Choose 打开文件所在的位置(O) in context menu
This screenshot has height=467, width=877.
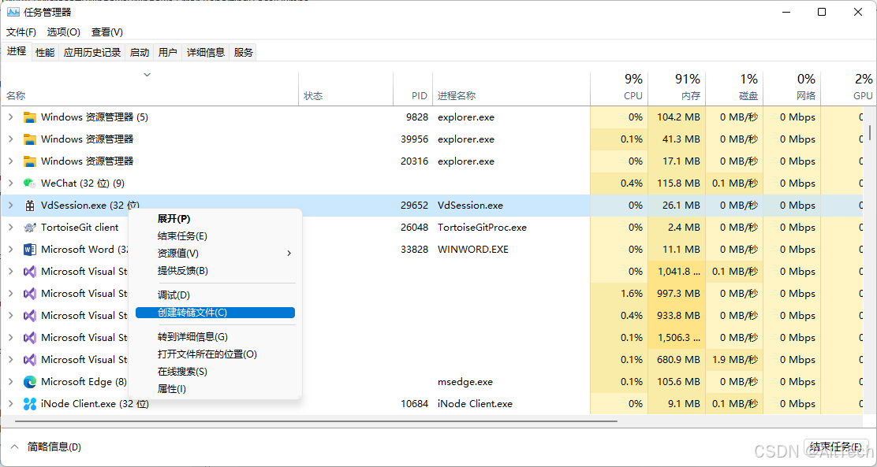[x=215, y=354]
